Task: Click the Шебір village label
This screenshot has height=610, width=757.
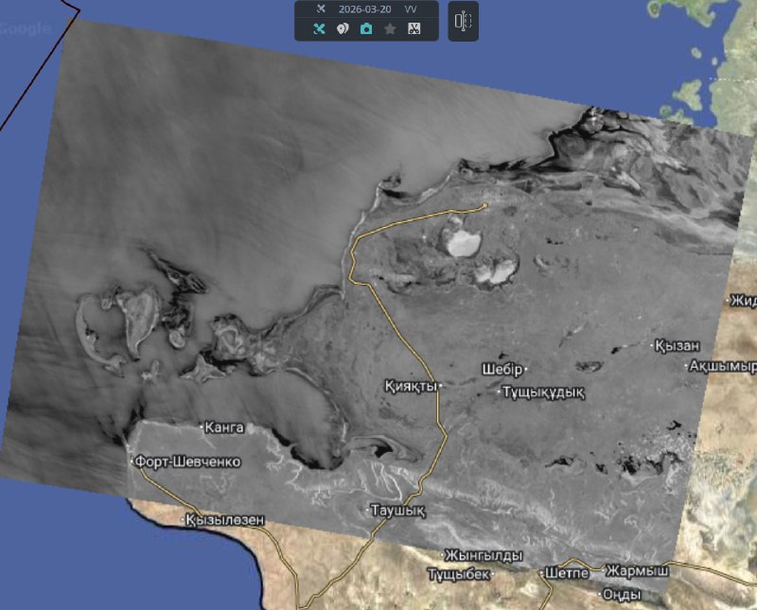Action: coord(502,369)
